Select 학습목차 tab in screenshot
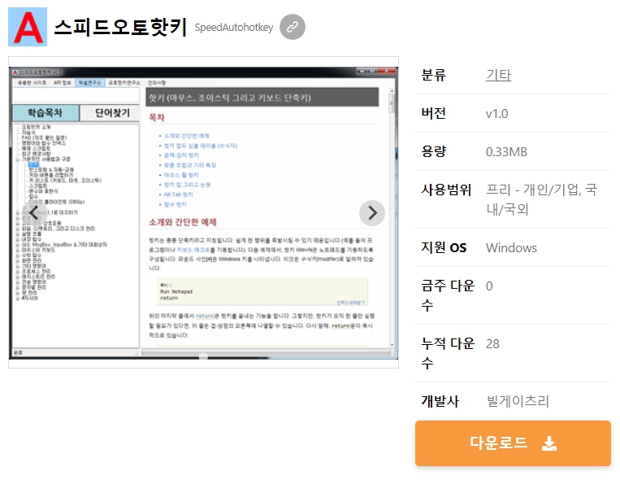The width and height of the screenshot is (620, 480). [46, 113]
